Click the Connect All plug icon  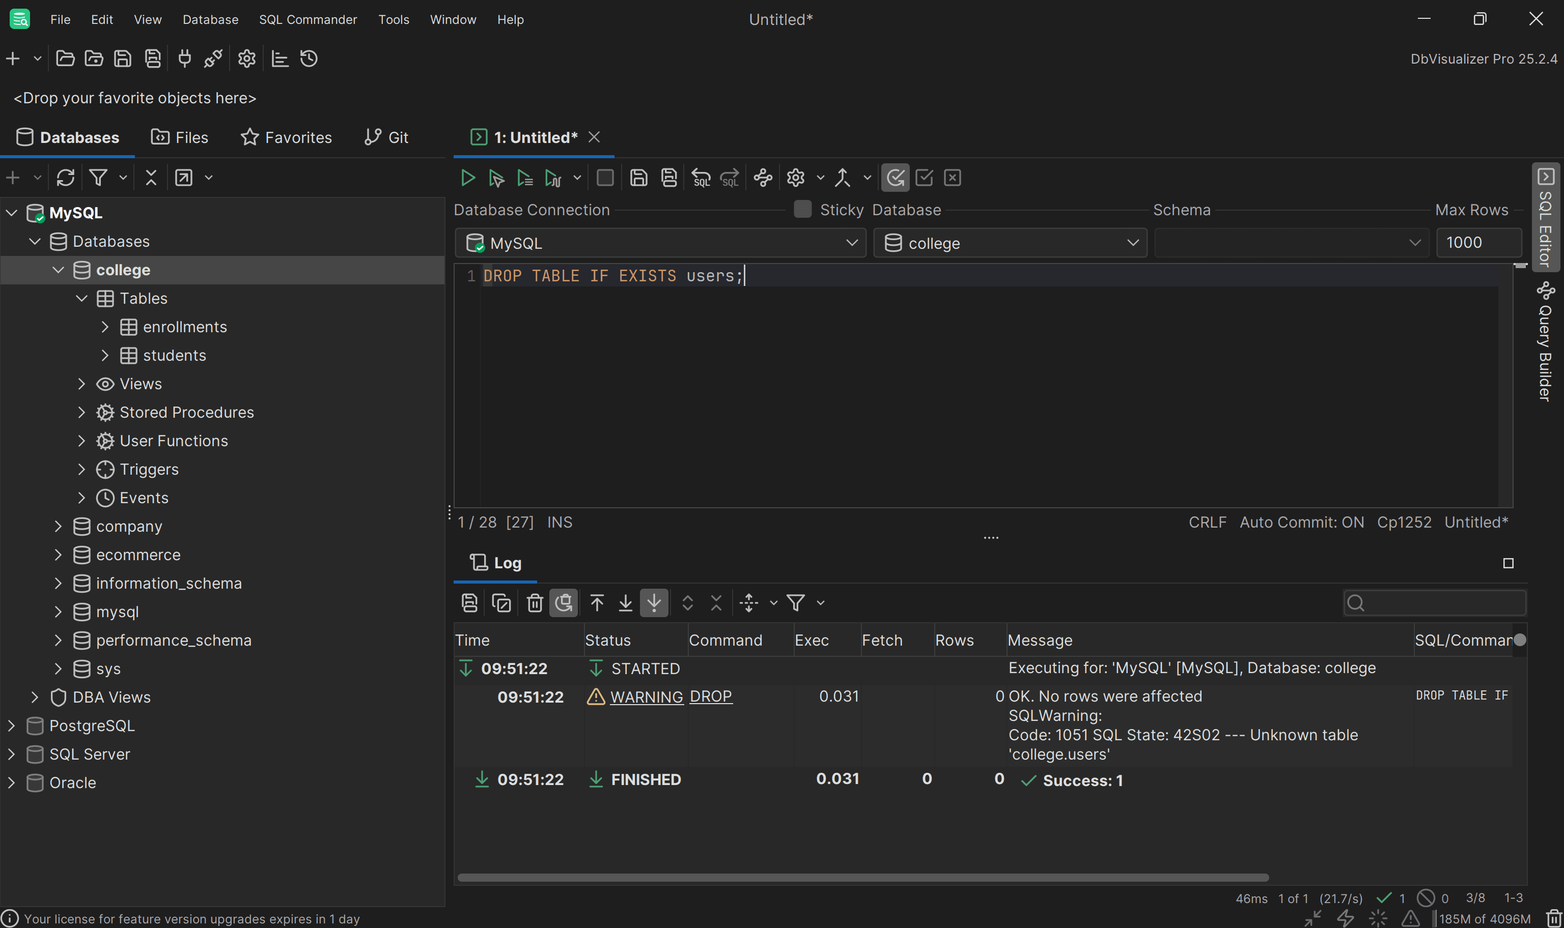coord(184,59)
